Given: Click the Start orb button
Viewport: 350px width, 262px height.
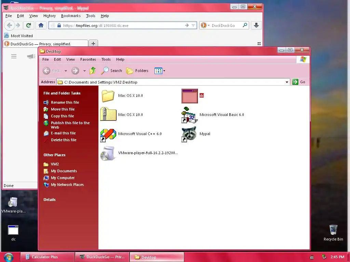Looking at the screenshot, I should 8,257.
